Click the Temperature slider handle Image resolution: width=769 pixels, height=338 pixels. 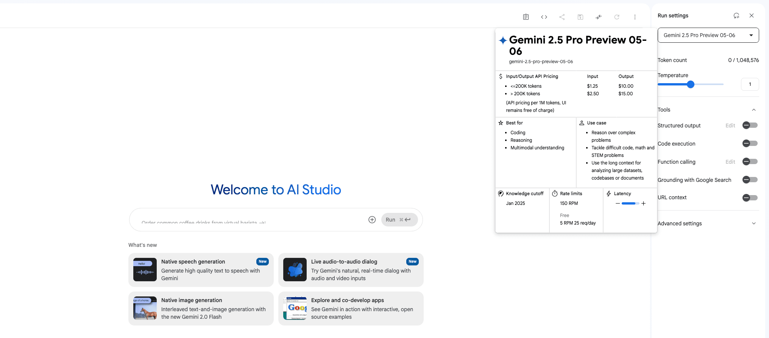tap(691, 84)
